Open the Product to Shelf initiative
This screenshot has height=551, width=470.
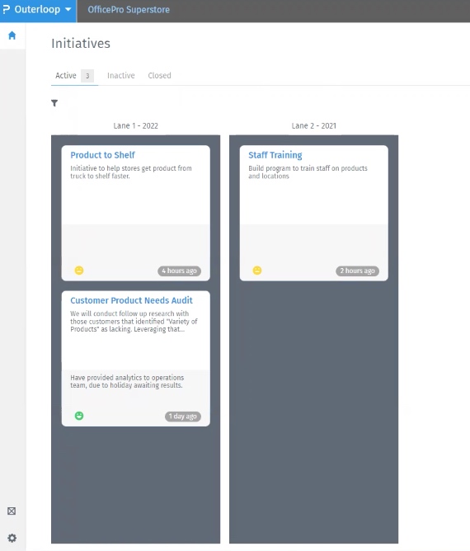tap(102, 155)
